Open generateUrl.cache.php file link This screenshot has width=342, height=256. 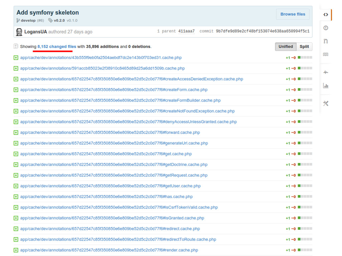pyautogui.click(x=114, y=143)
